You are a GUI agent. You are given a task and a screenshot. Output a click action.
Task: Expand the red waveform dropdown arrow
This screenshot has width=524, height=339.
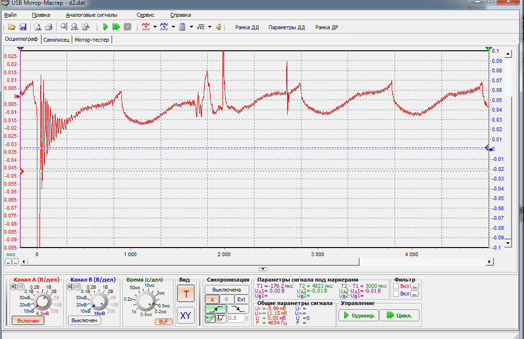pos(155,27)
